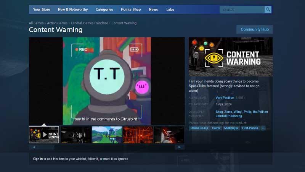Open the All Games breadcrumb
The height and width of the screenshot is (172, 305).
36,23
